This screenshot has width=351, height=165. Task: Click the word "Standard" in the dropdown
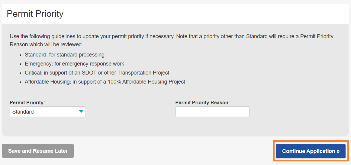(x=23, y=112)
